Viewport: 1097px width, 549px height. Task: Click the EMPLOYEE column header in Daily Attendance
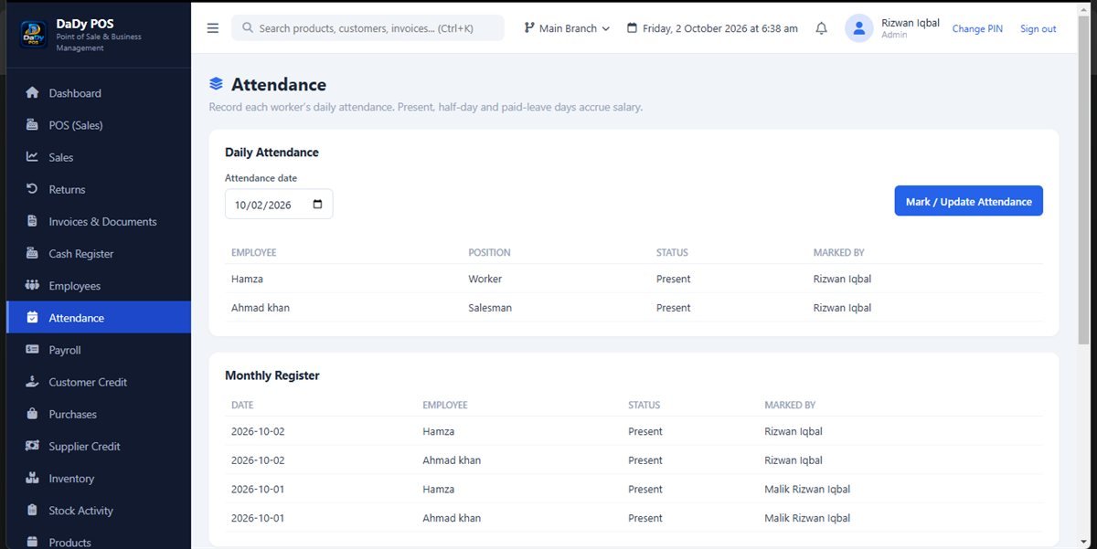(x=254, y=252)
